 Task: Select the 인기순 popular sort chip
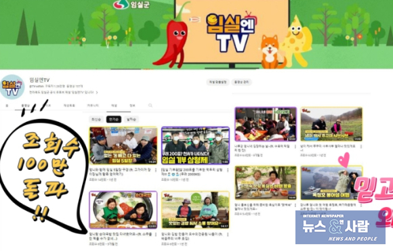pyautogui.click(x=114, y=119)
